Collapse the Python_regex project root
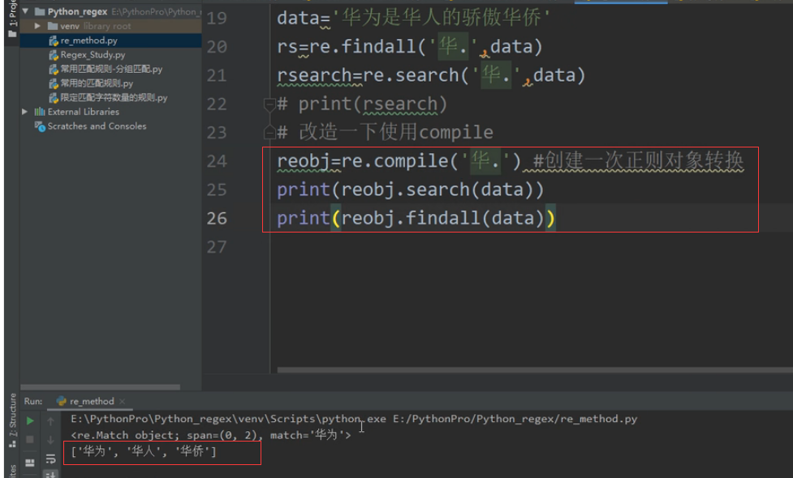This screenshot has width=793, height=478. 25,11
